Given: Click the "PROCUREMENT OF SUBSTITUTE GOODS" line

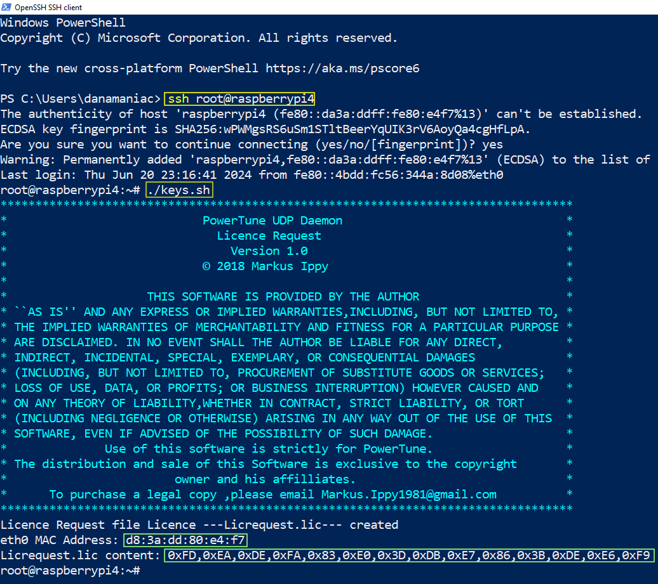Looking at the screenshot, I should pos(279,373).
